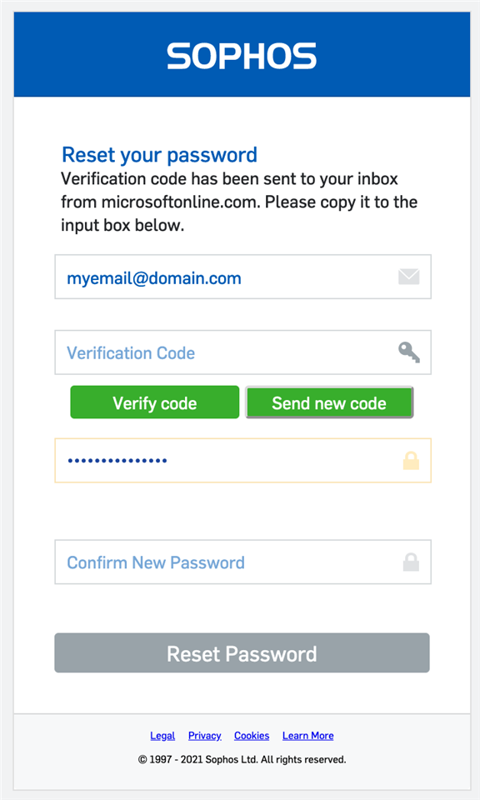Click the gray lock icon in confirm field
480x800 pixels.
coord(411,562)
